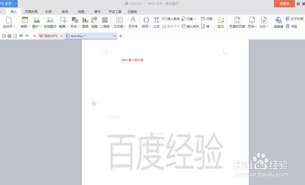This screenshot has width=305, height=185.
Task: Insert a shape using 形状 icon
Action: [75, 20]
